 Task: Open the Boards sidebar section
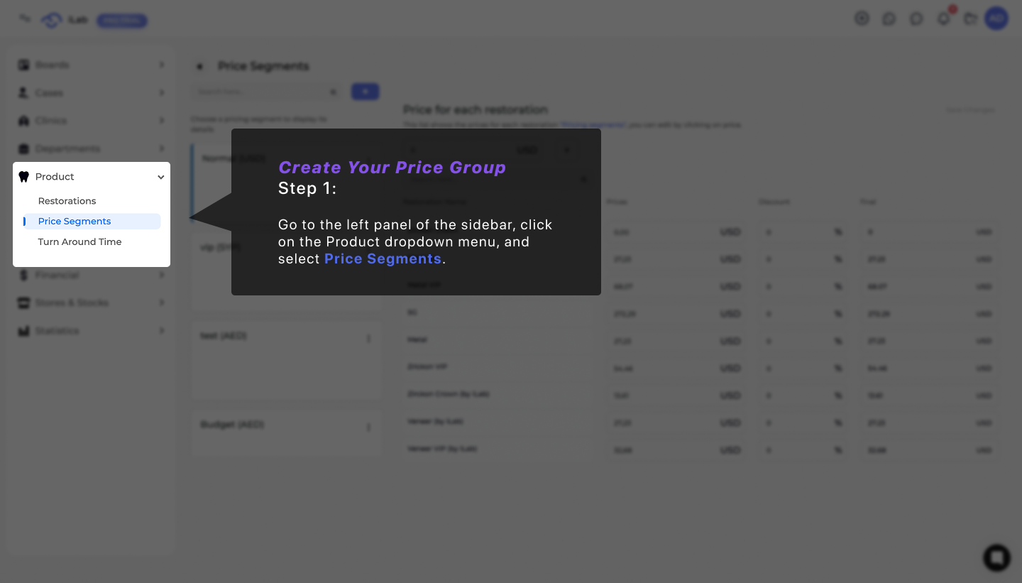tap(92, 65)
